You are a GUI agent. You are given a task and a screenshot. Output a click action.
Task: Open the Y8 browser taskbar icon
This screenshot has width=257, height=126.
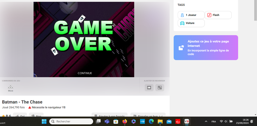point(187,121)
